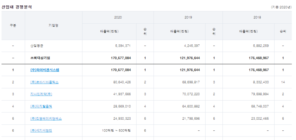Click the 기업명 column header
The width and height of the screenshot is (296, 140).
pos(54,26)
